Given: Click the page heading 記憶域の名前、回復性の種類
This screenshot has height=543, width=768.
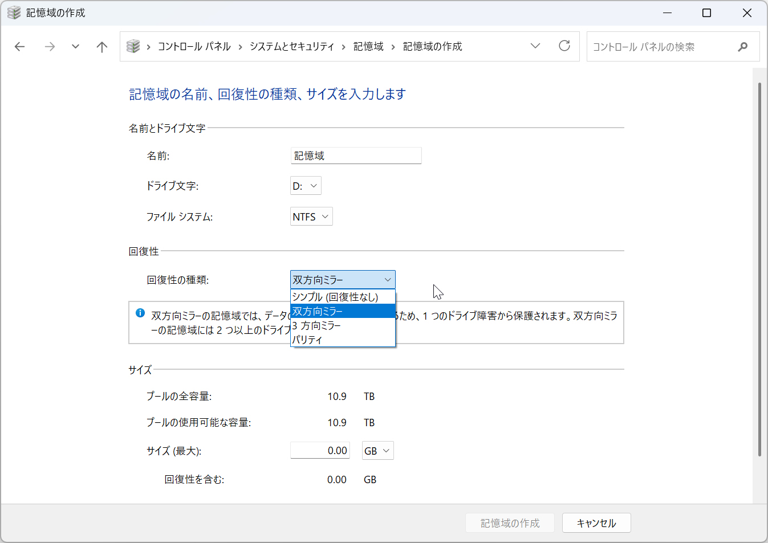Looking at the screenshot, I should pyautogui.click(x=267, y=94).
